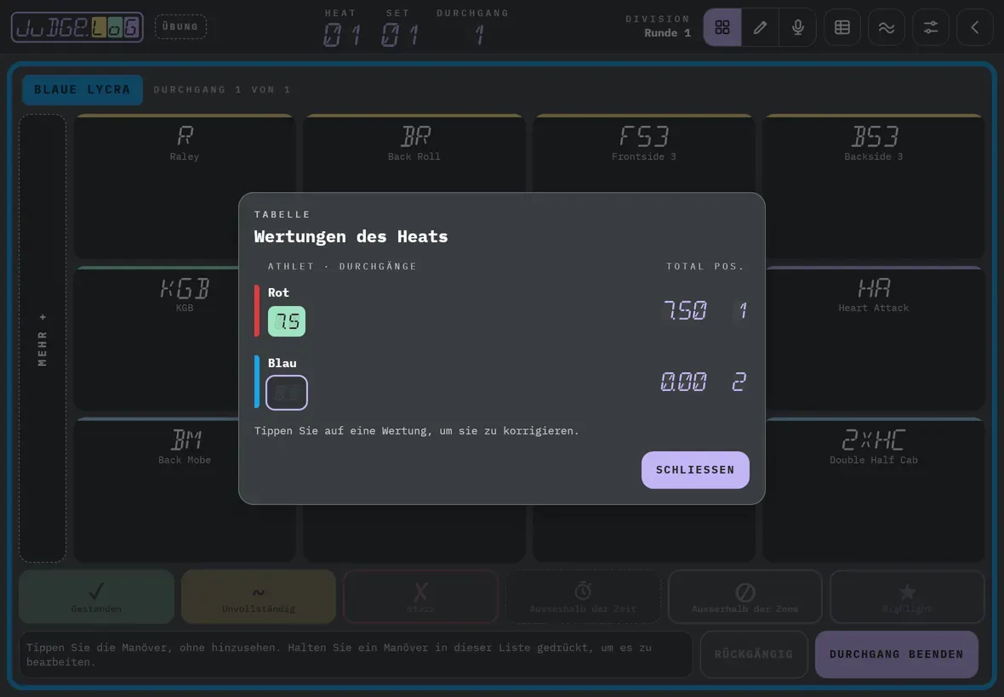The height and width of the screenshot is (697, 1004).
Task: Click the DURCHGANG 1 counter in header
Action: click(x=473, y=28)
